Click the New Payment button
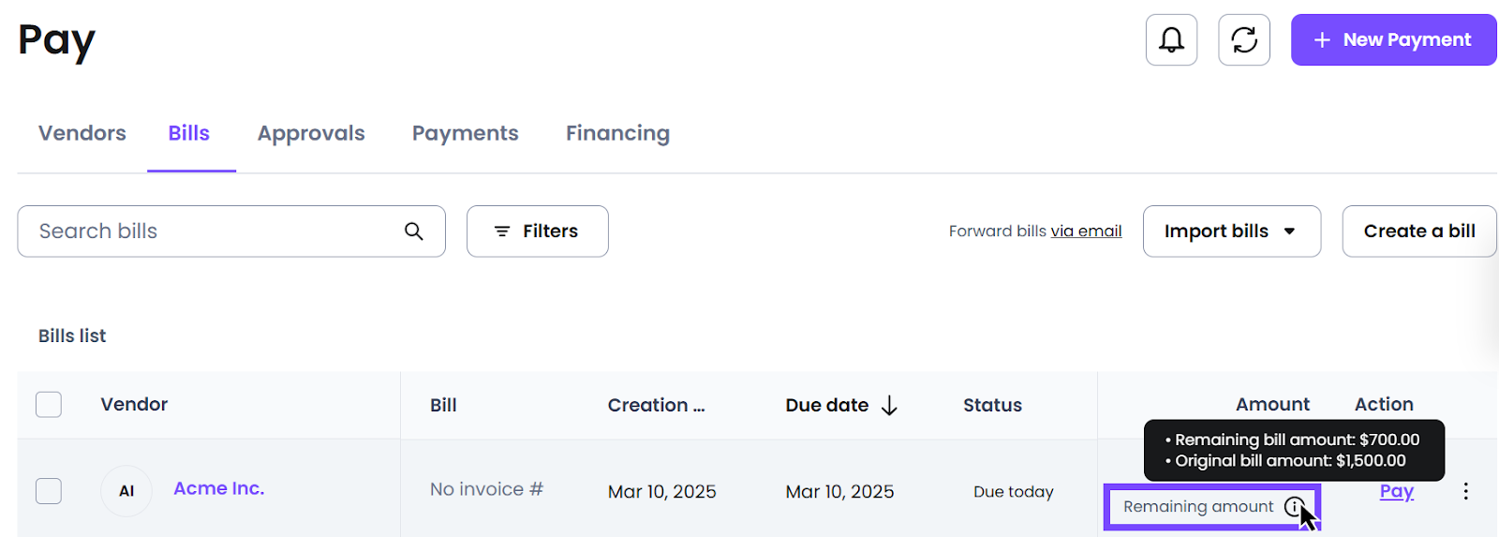The image size is (1499, 537). coord(1393,39)
